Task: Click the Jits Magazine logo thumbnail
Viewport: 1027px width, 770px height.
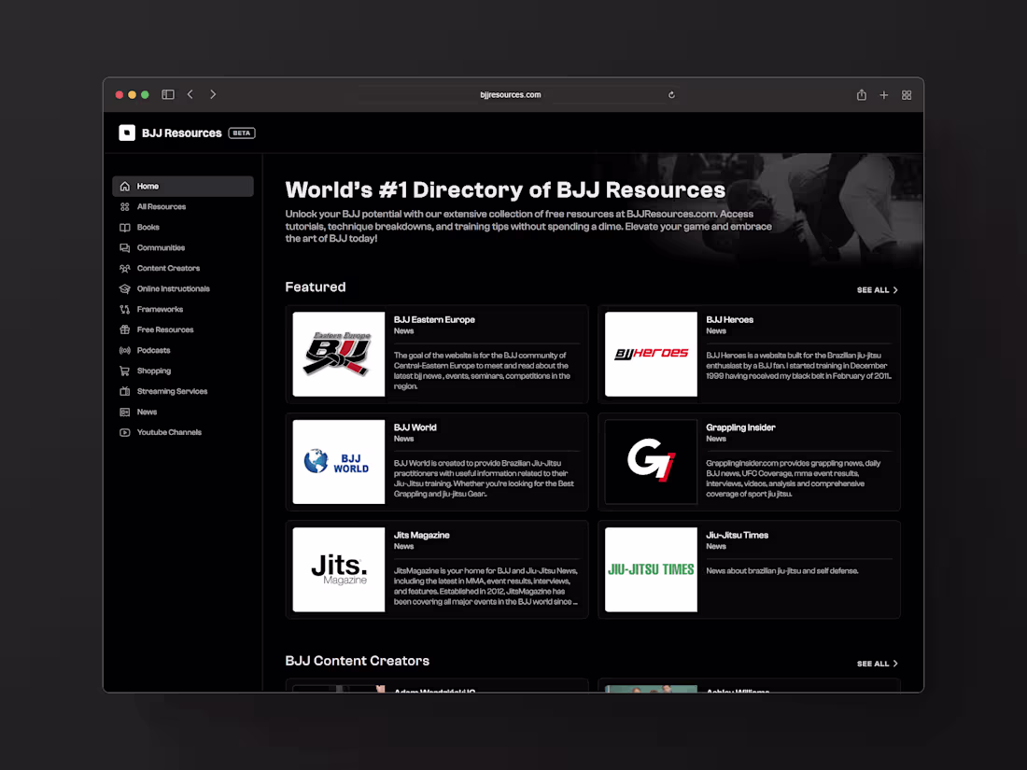Action: point(338,569)
